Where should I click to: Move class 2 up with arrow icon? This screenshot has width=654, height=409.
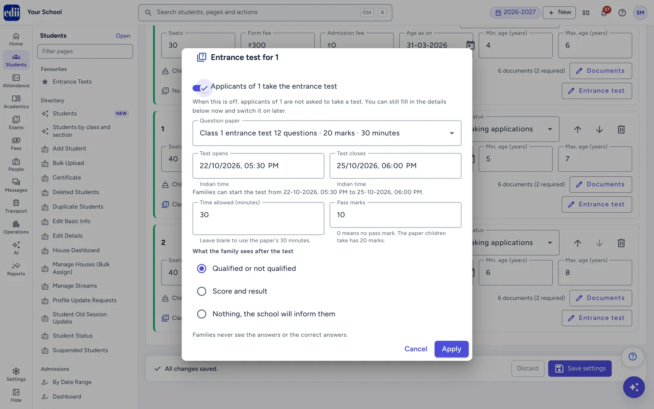pyautogui.click(x=578, y=243)
